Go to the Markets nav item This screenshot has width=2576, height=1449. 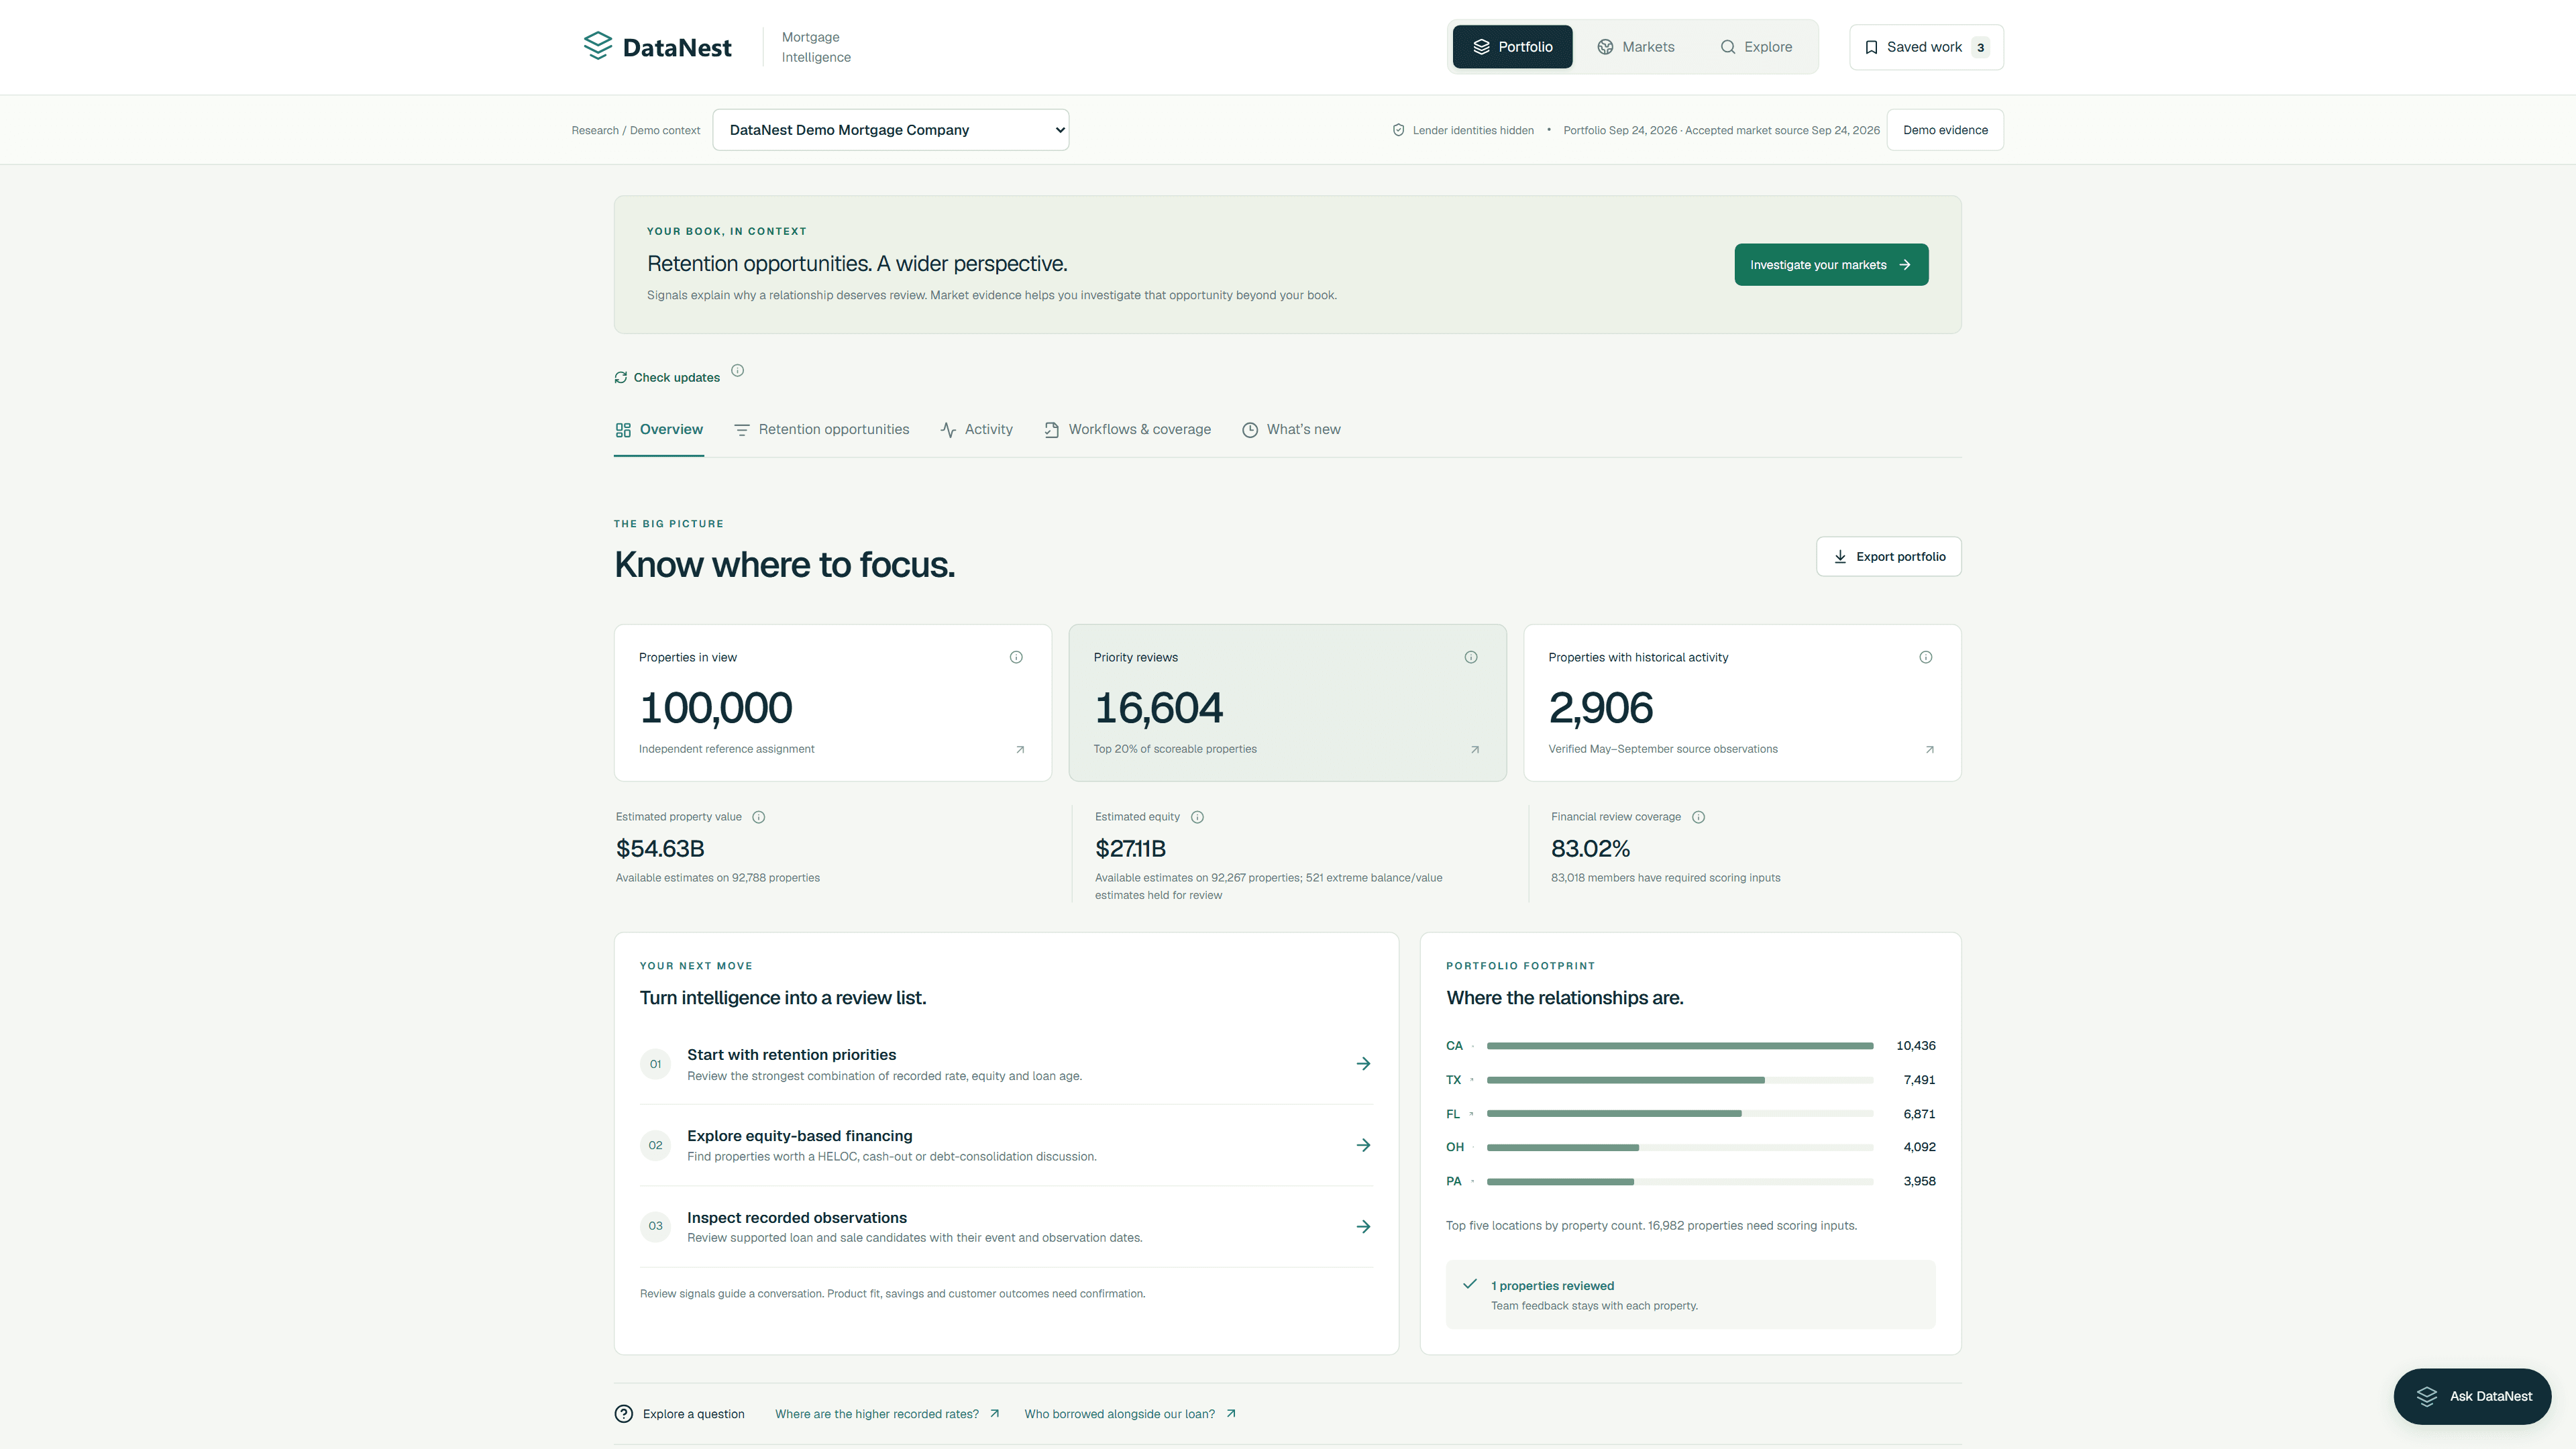pos(1635,47)
